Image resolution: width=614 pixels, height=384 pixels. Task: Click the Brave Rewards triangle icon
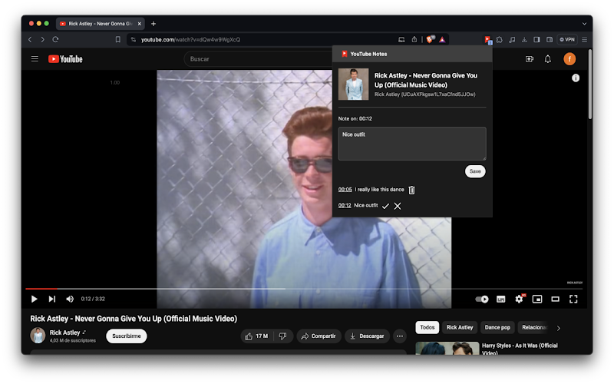[442, 40]
